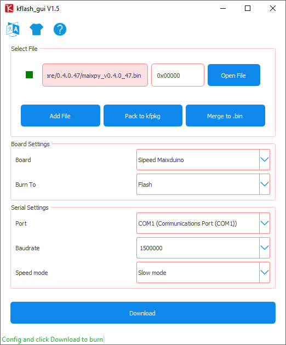Click the 0x00000 address field

tap(178, 75)
